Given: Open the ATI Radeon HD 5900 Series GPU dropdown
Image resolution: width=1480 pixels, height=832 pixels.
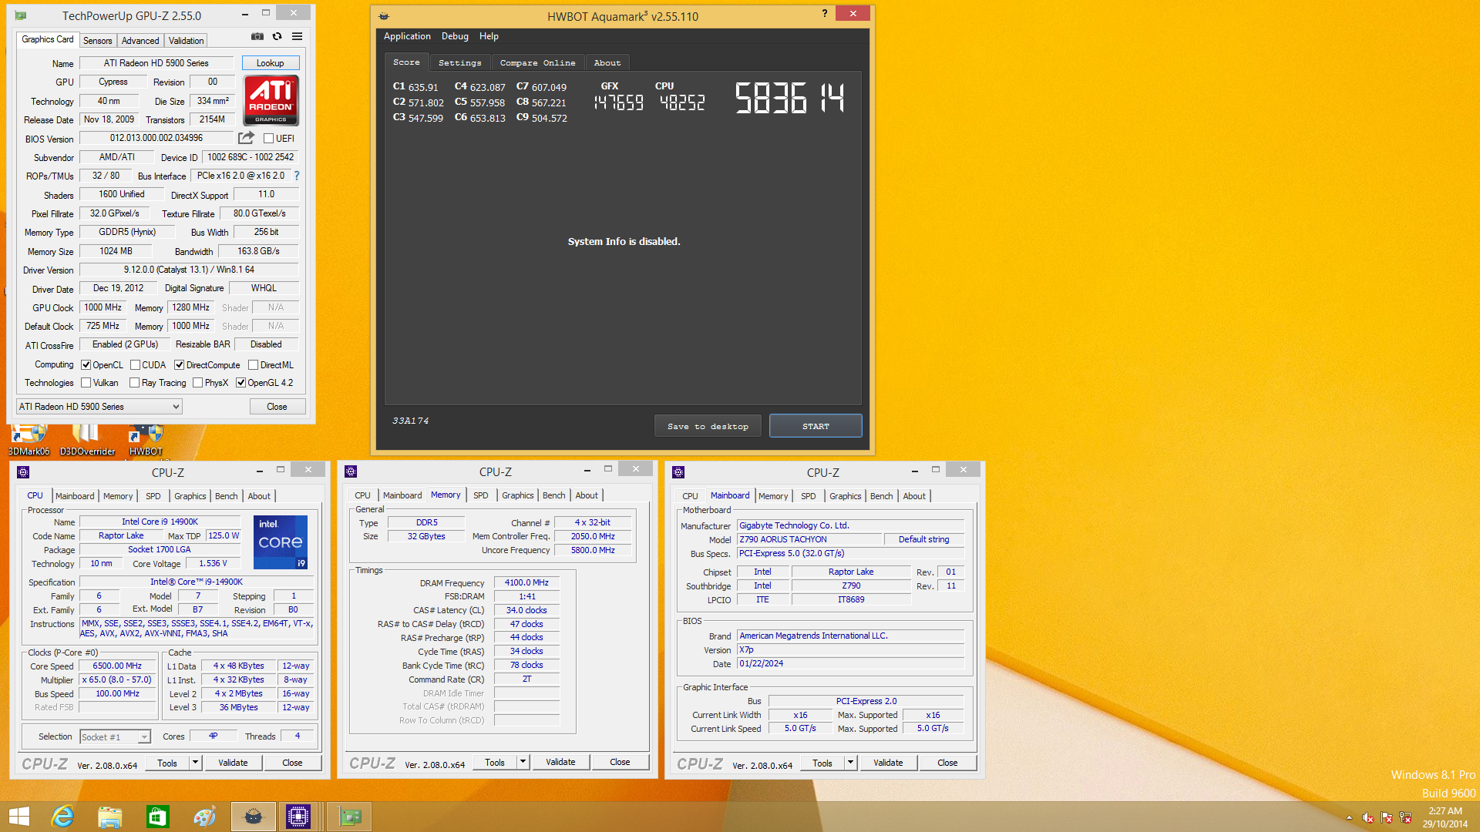Looking at the screenshot, I should tap(99, 407).
